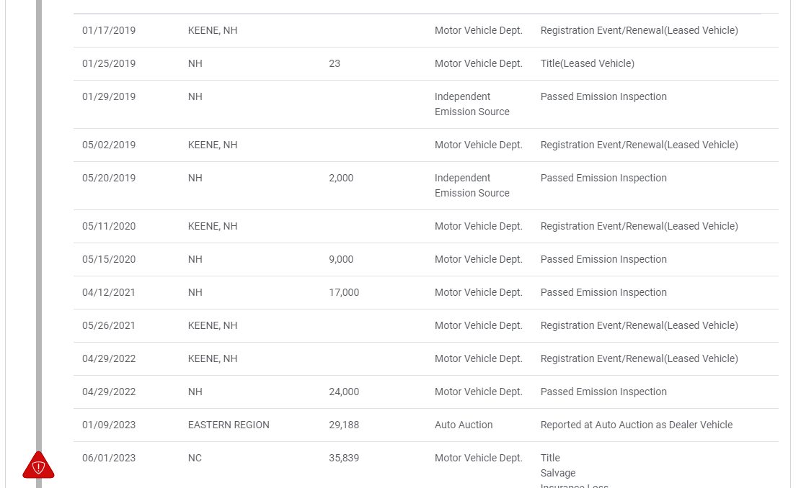Select the 05/11/2020 date cell
This screenshot has width=801, height=488.
pos(109,226)
